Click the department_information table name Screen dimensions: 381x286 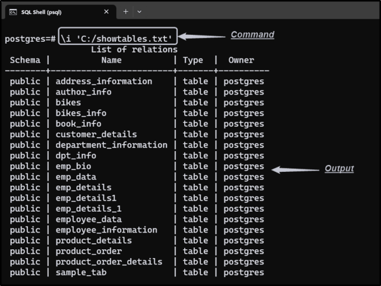coord(111,145)
